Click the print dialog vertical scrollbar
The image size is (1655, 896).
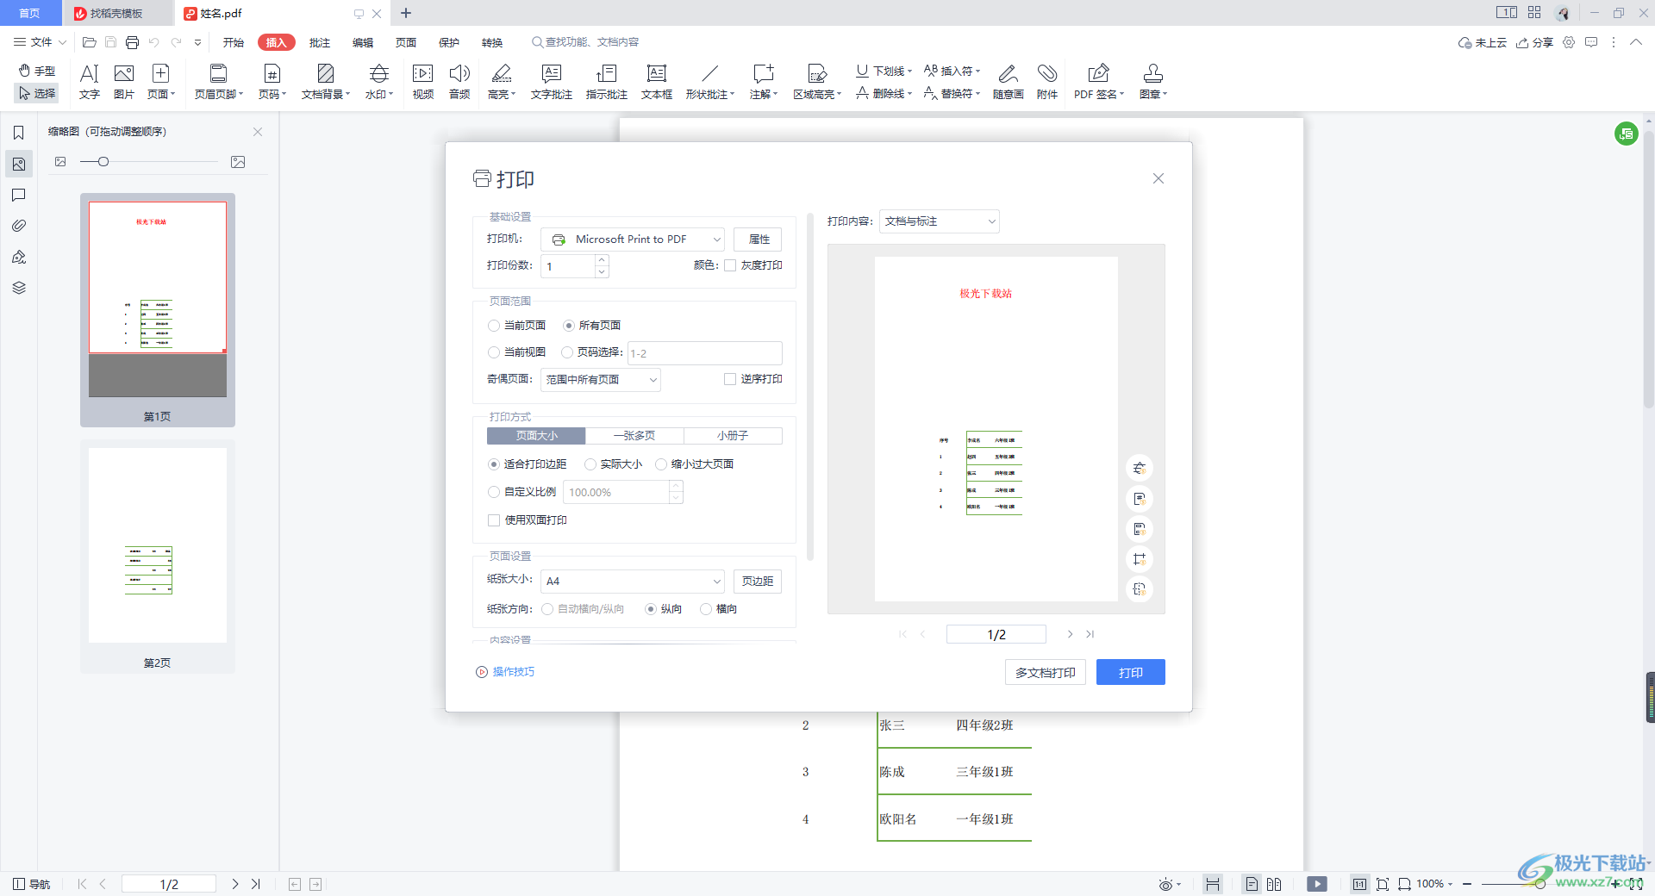810,388
